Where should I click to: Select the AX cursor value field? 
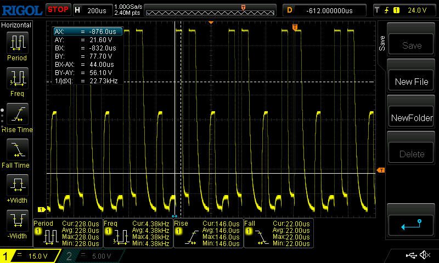click(88, 32)
